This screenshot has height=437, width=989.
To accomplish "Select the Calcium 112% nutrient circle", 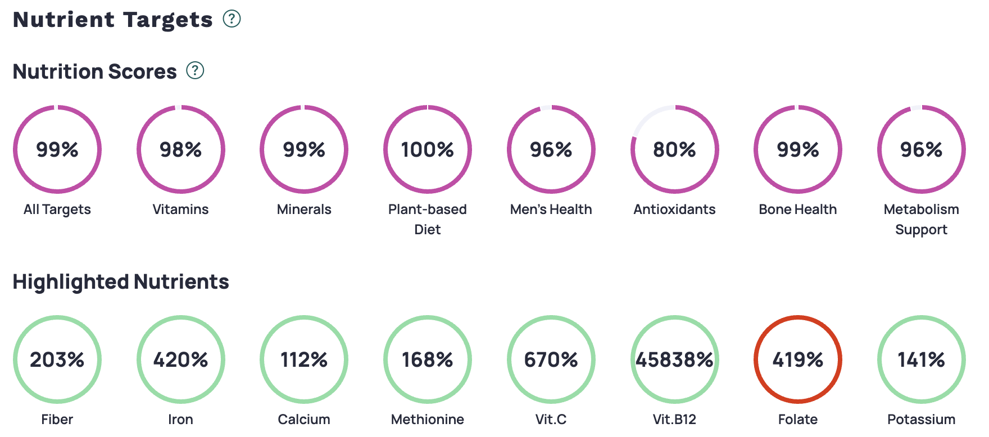I will 304,359.
